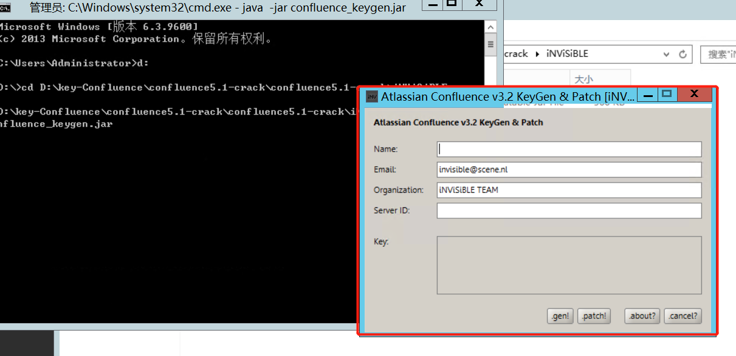Select the iNViSiBLE folder breadcrumb
This screenshot has width=736, height=356.
click(566, 54)
